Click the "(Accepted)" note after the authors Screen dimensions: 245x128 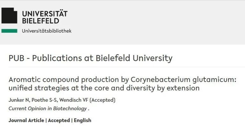tap(102, 100)
